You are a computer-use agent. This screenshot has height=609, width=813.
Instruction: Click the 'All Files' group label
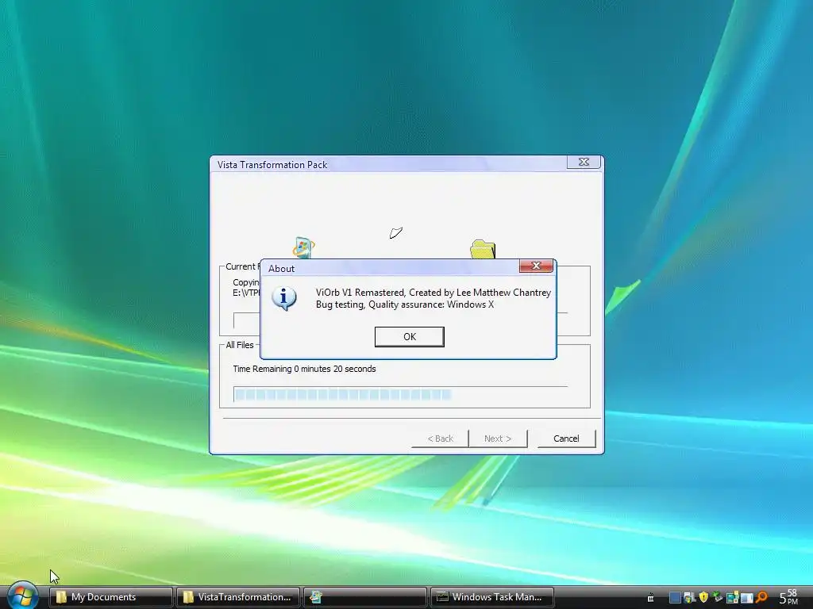[x=240, y=345]
